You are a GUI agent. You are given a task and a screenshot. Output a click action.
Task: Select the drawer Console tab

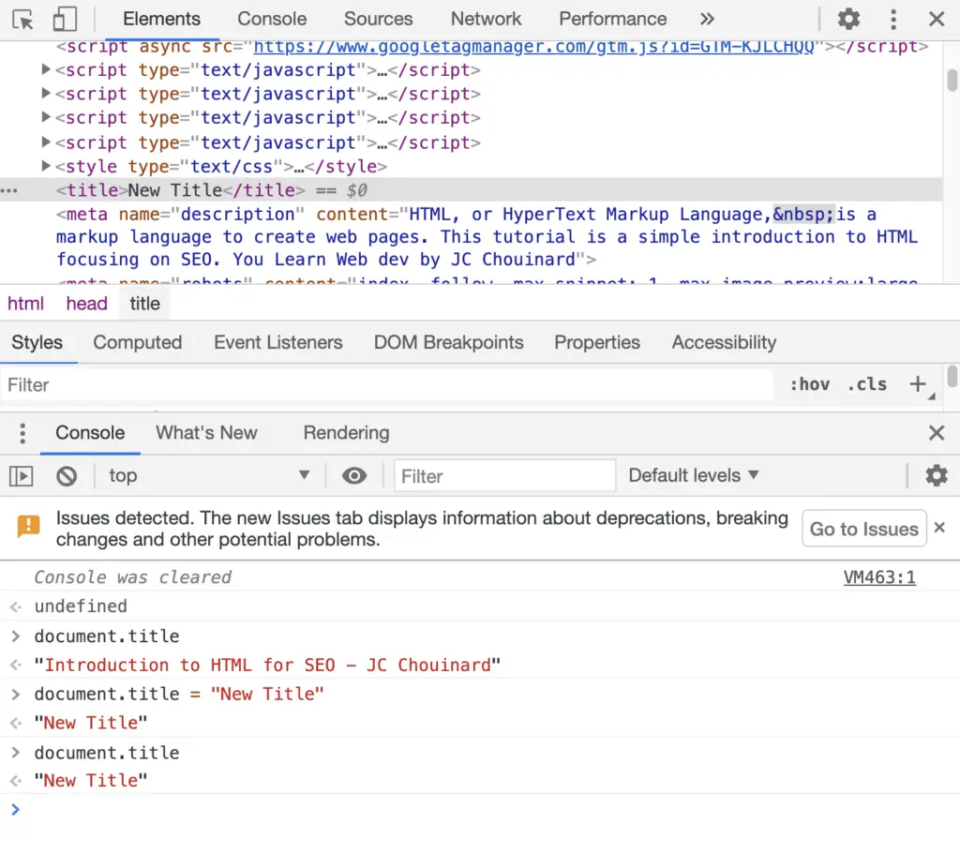[90, 433]
